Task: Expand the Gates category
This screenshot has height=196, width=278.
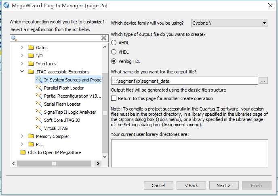Action: [22, 48]
